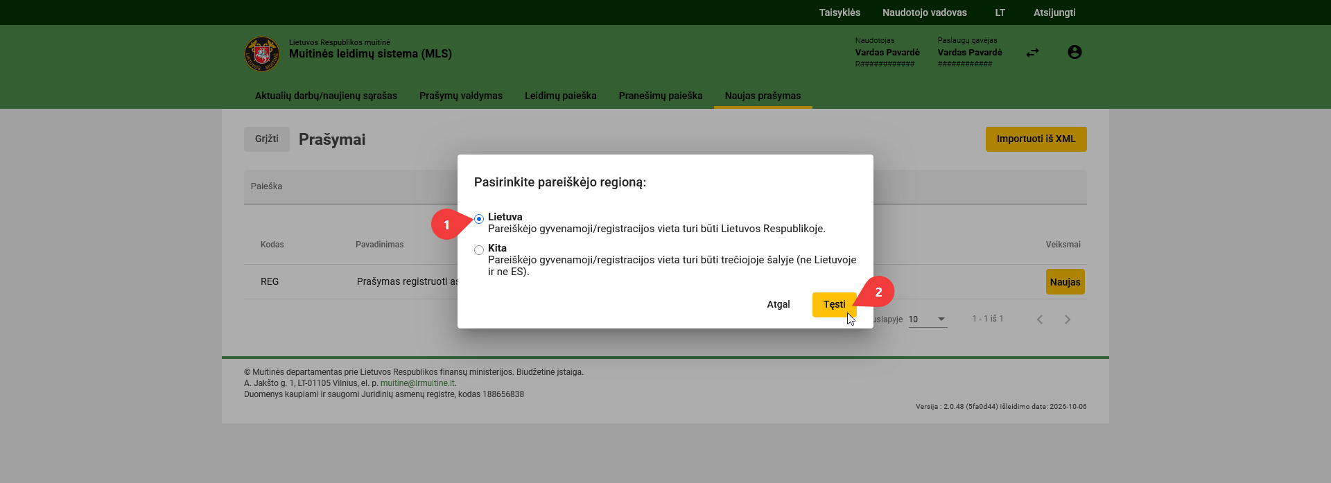Click Naudotojas Vardas Pavardė block
Screen dimensions: 1331x483
coord(887,52)
